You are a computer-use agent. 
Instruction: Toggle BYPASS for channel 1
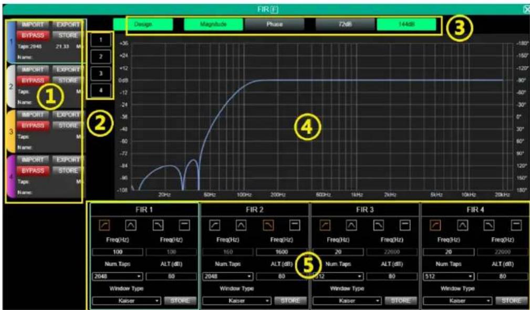coord(33,36)
